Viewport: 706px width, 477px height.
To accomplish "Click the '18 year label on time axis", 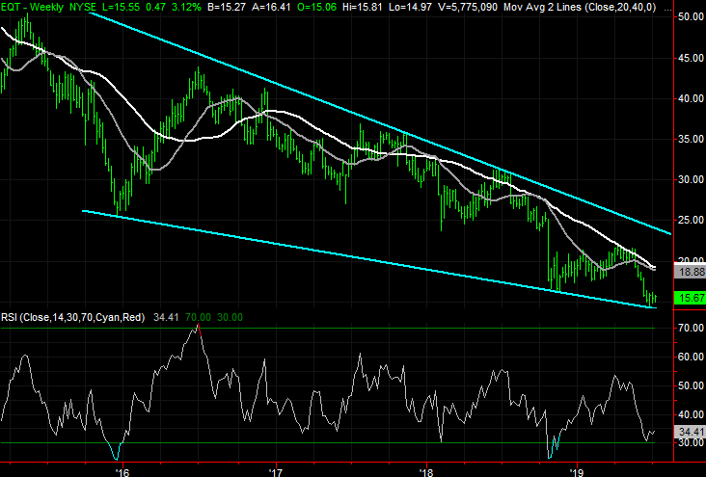I will click(425, 472).
